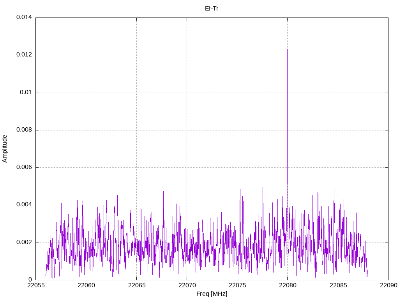Click the 22090 x-axis tick label
Image resolution: width=399 pixels, height=299 pixels.
388,286
